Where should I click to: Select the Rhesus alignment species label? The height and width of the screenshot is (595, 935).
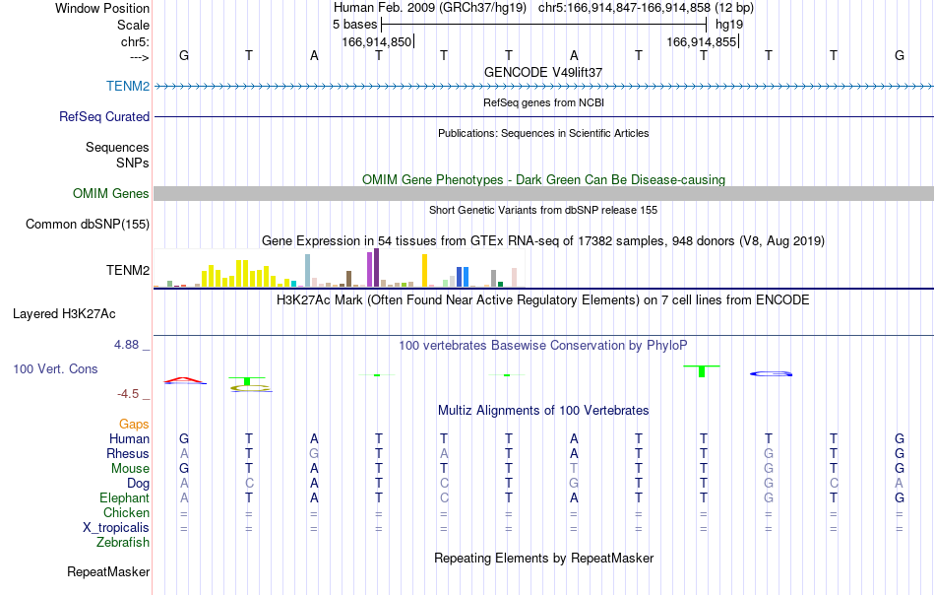pyautogui.click(x=128, y=453)
